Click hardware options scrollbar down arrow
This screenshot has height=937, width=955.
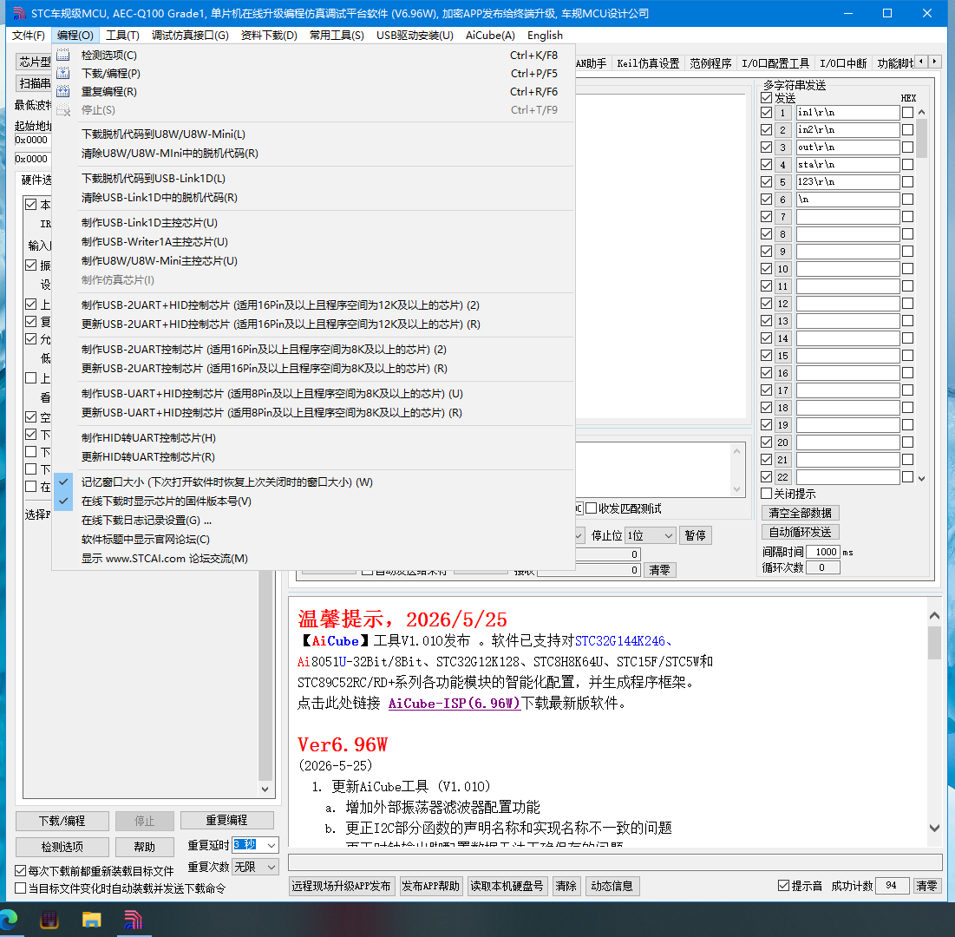point(265,789)
